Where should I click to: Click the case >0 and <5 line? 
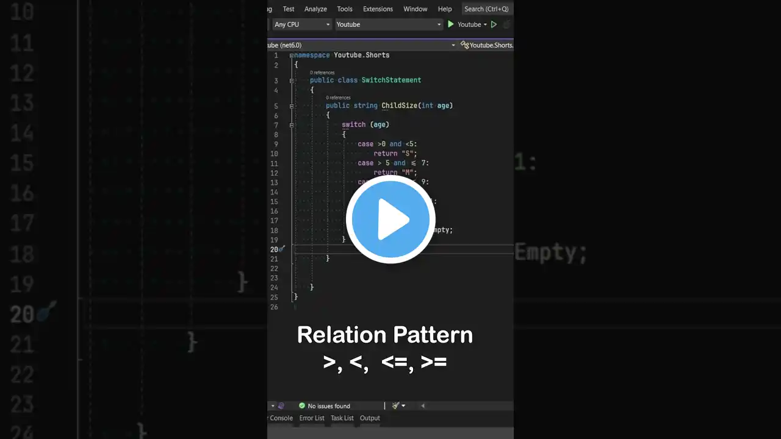point(387,144)
